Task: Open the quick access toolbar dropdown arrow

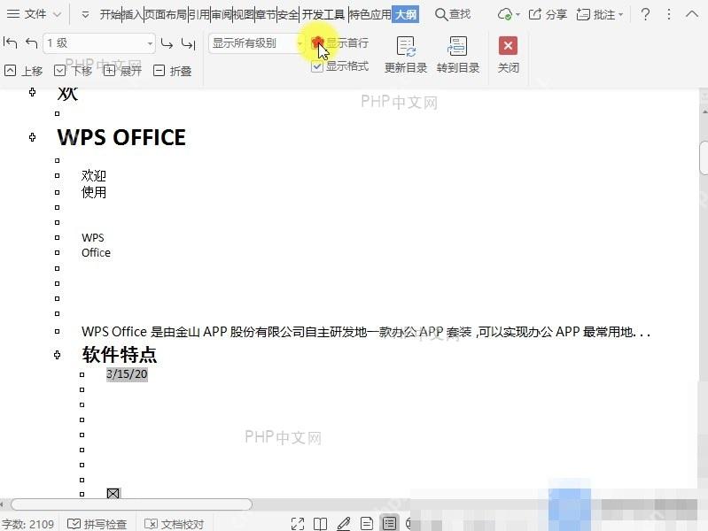Action: click(85, 15)
